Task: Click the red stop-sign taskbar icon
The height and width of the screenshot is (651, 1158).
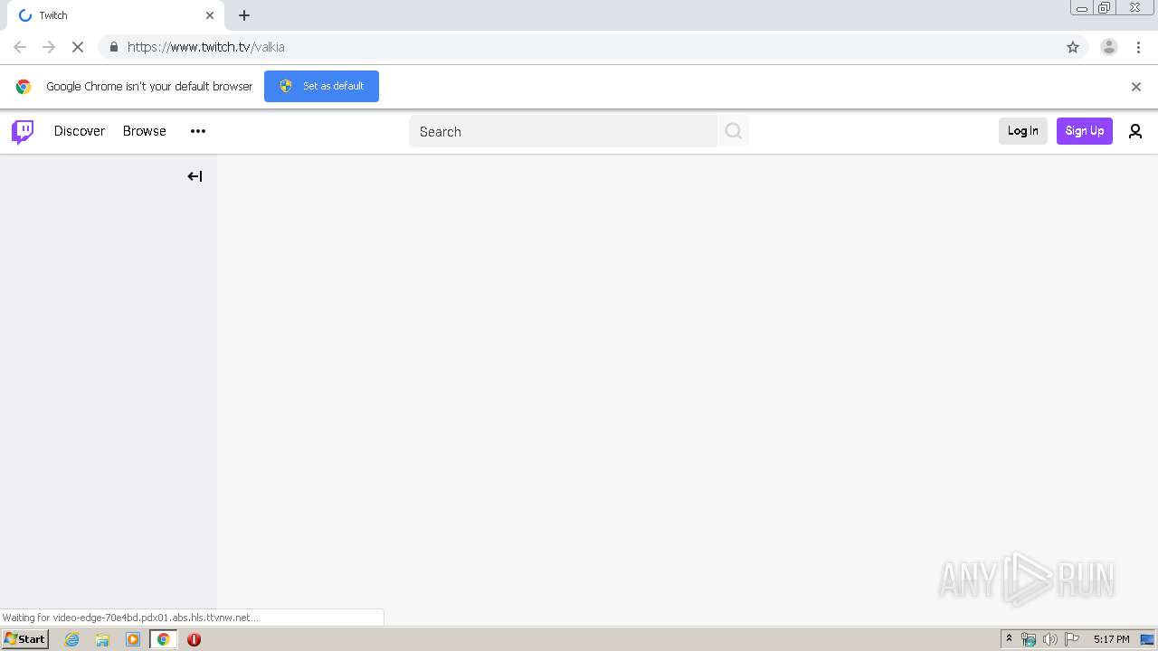Action: point(194,639)
